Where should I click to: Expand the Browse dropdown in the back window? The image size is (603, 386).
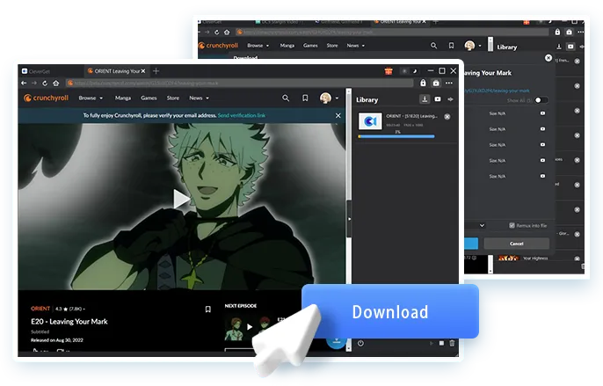(258, 46)
